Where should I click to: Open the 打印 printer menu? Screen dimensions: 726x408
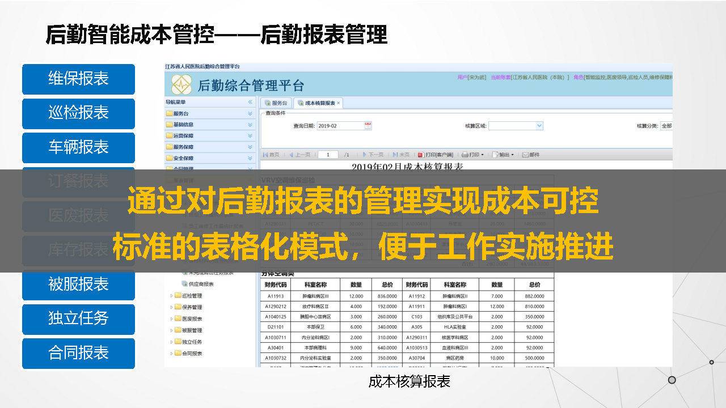(x=472, y=154)
